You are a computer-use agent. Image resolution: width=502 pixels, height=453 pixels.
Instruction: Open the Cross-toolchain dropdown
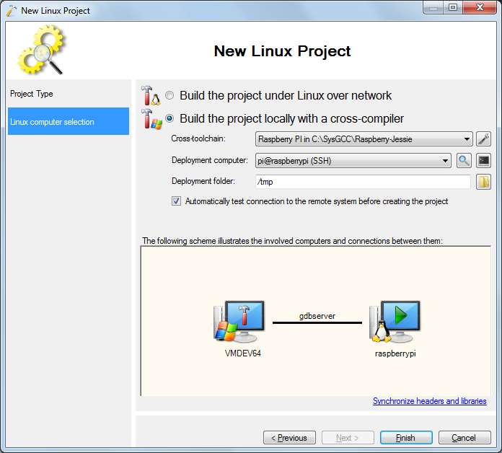364,139
